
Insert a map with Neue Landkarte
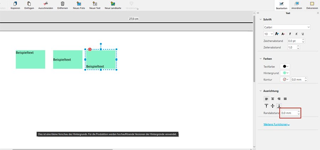coord(113,4)
